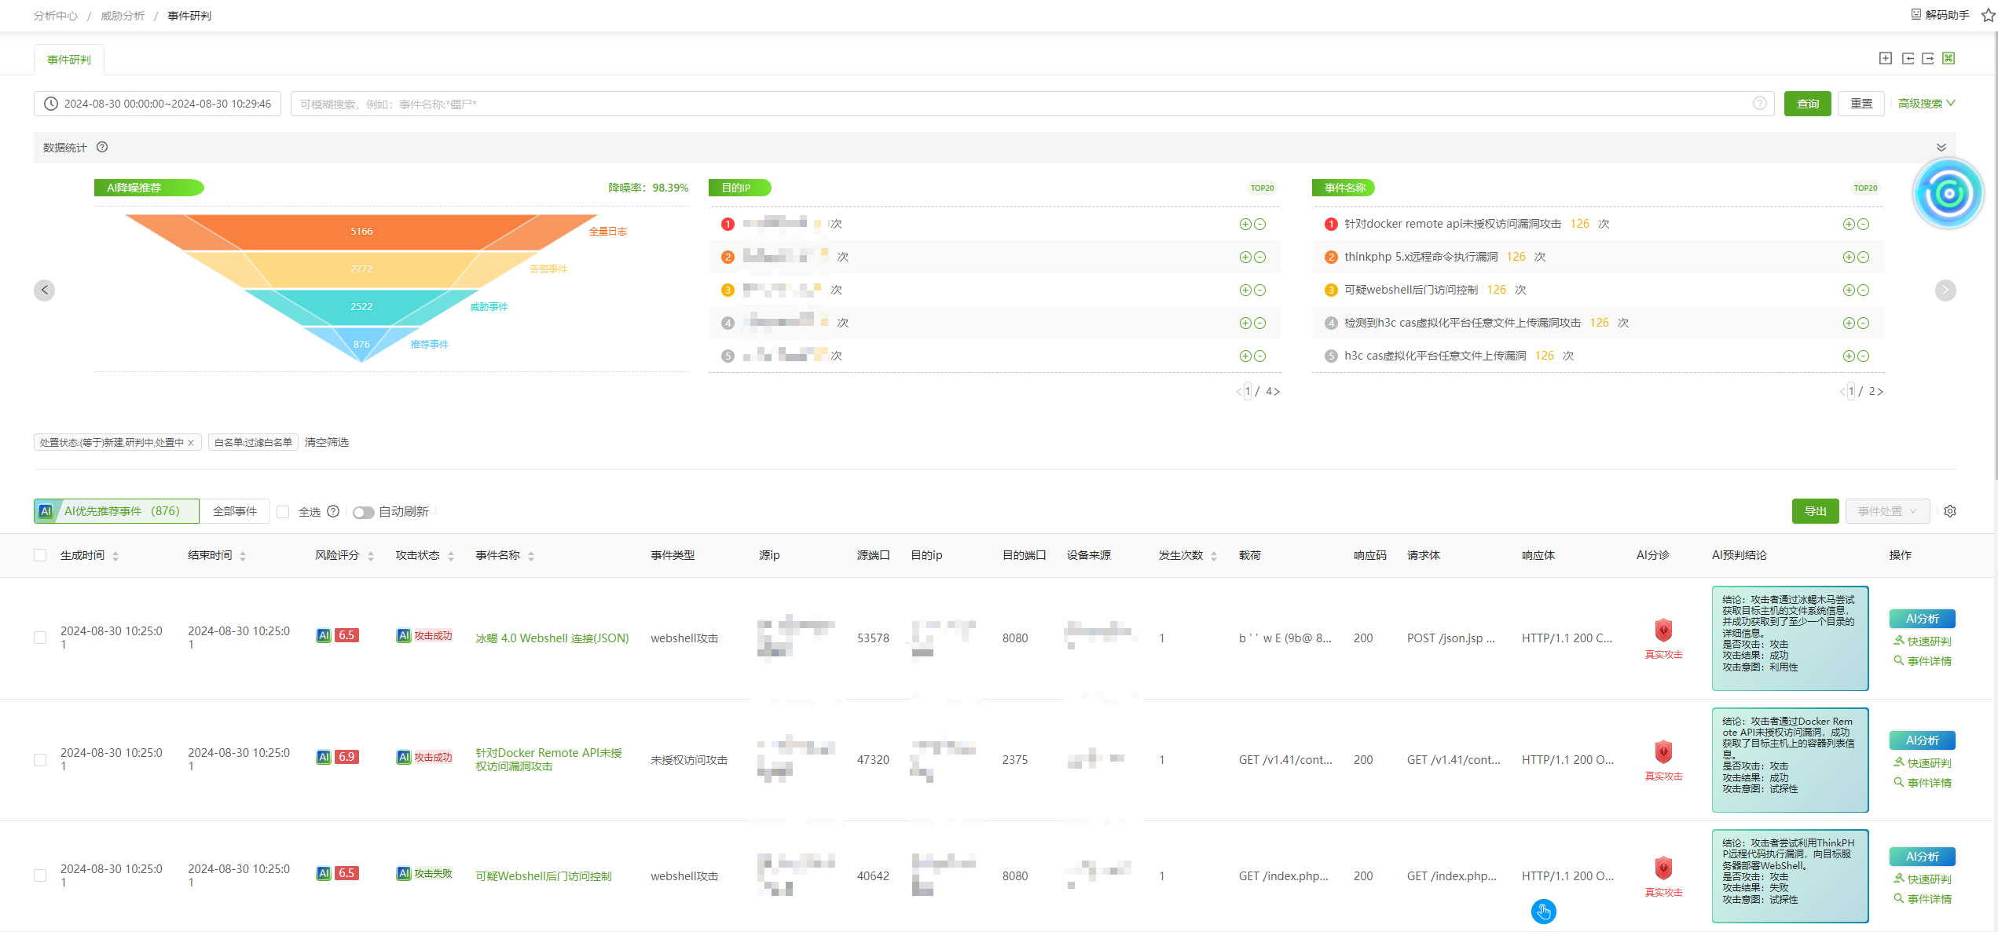Add thinkphp 5.x event filter plus

[x=1849, y=257]
